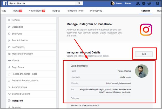Select Instagram settings section
Image resolution: width=162 pixels, height=109 pixels.
pyautogui.click(x=31, y=101)
